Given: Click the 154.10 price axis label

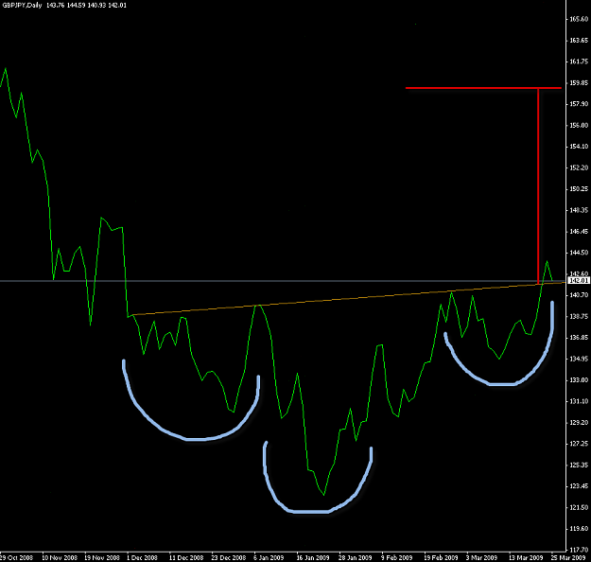Looking at the screenshot, I should [x=579, y=147].
